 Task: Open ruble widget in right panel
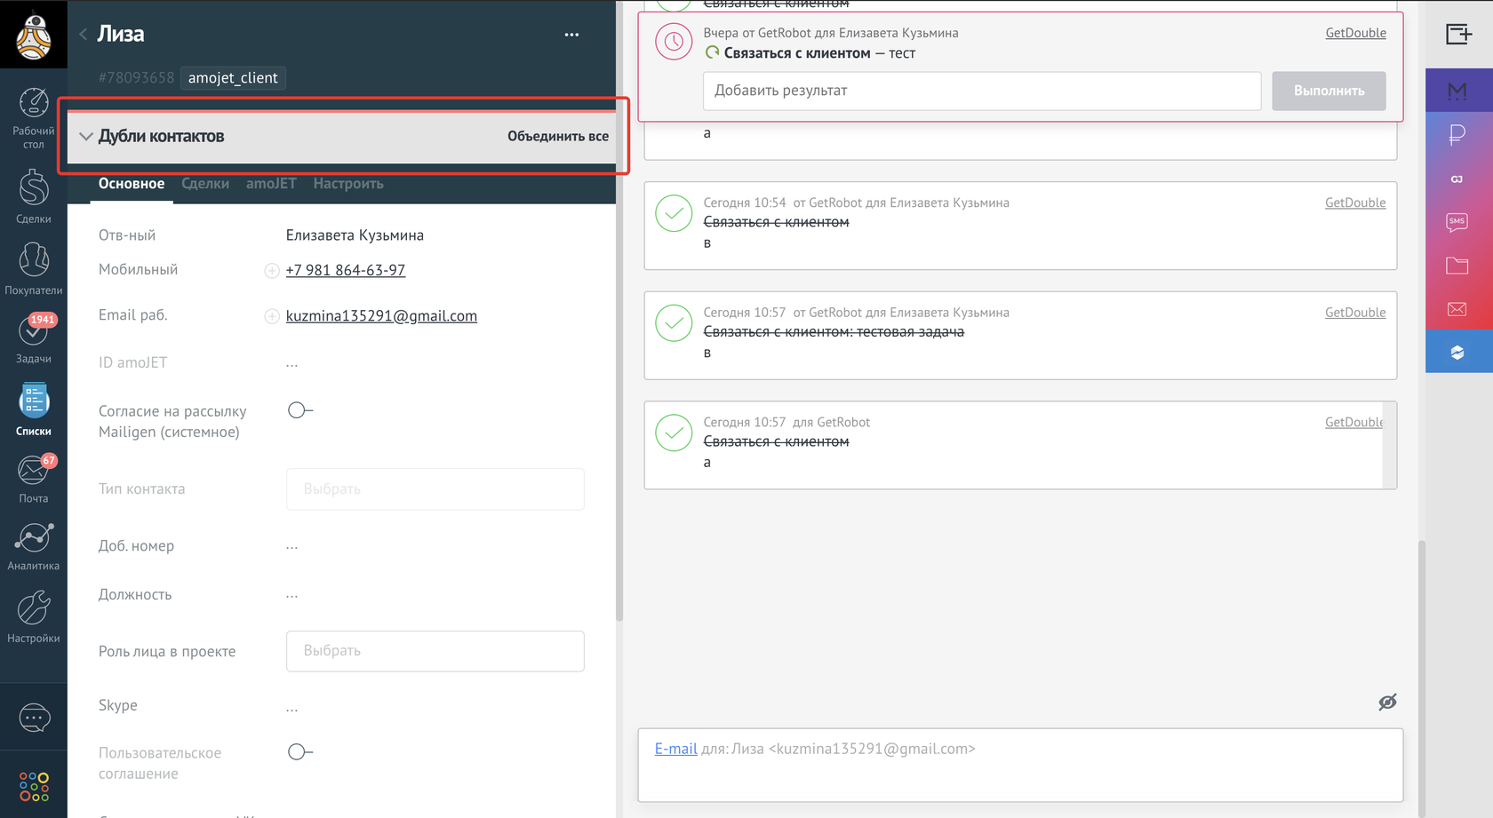point(1458,134)
